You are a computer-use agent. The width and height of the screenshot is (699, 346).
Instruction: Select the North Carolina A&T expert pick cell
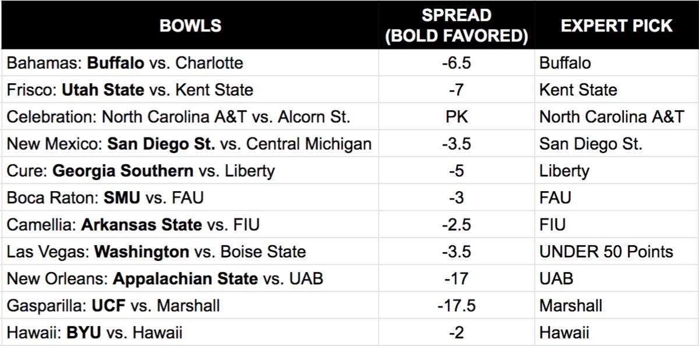[x=612, y=116]
